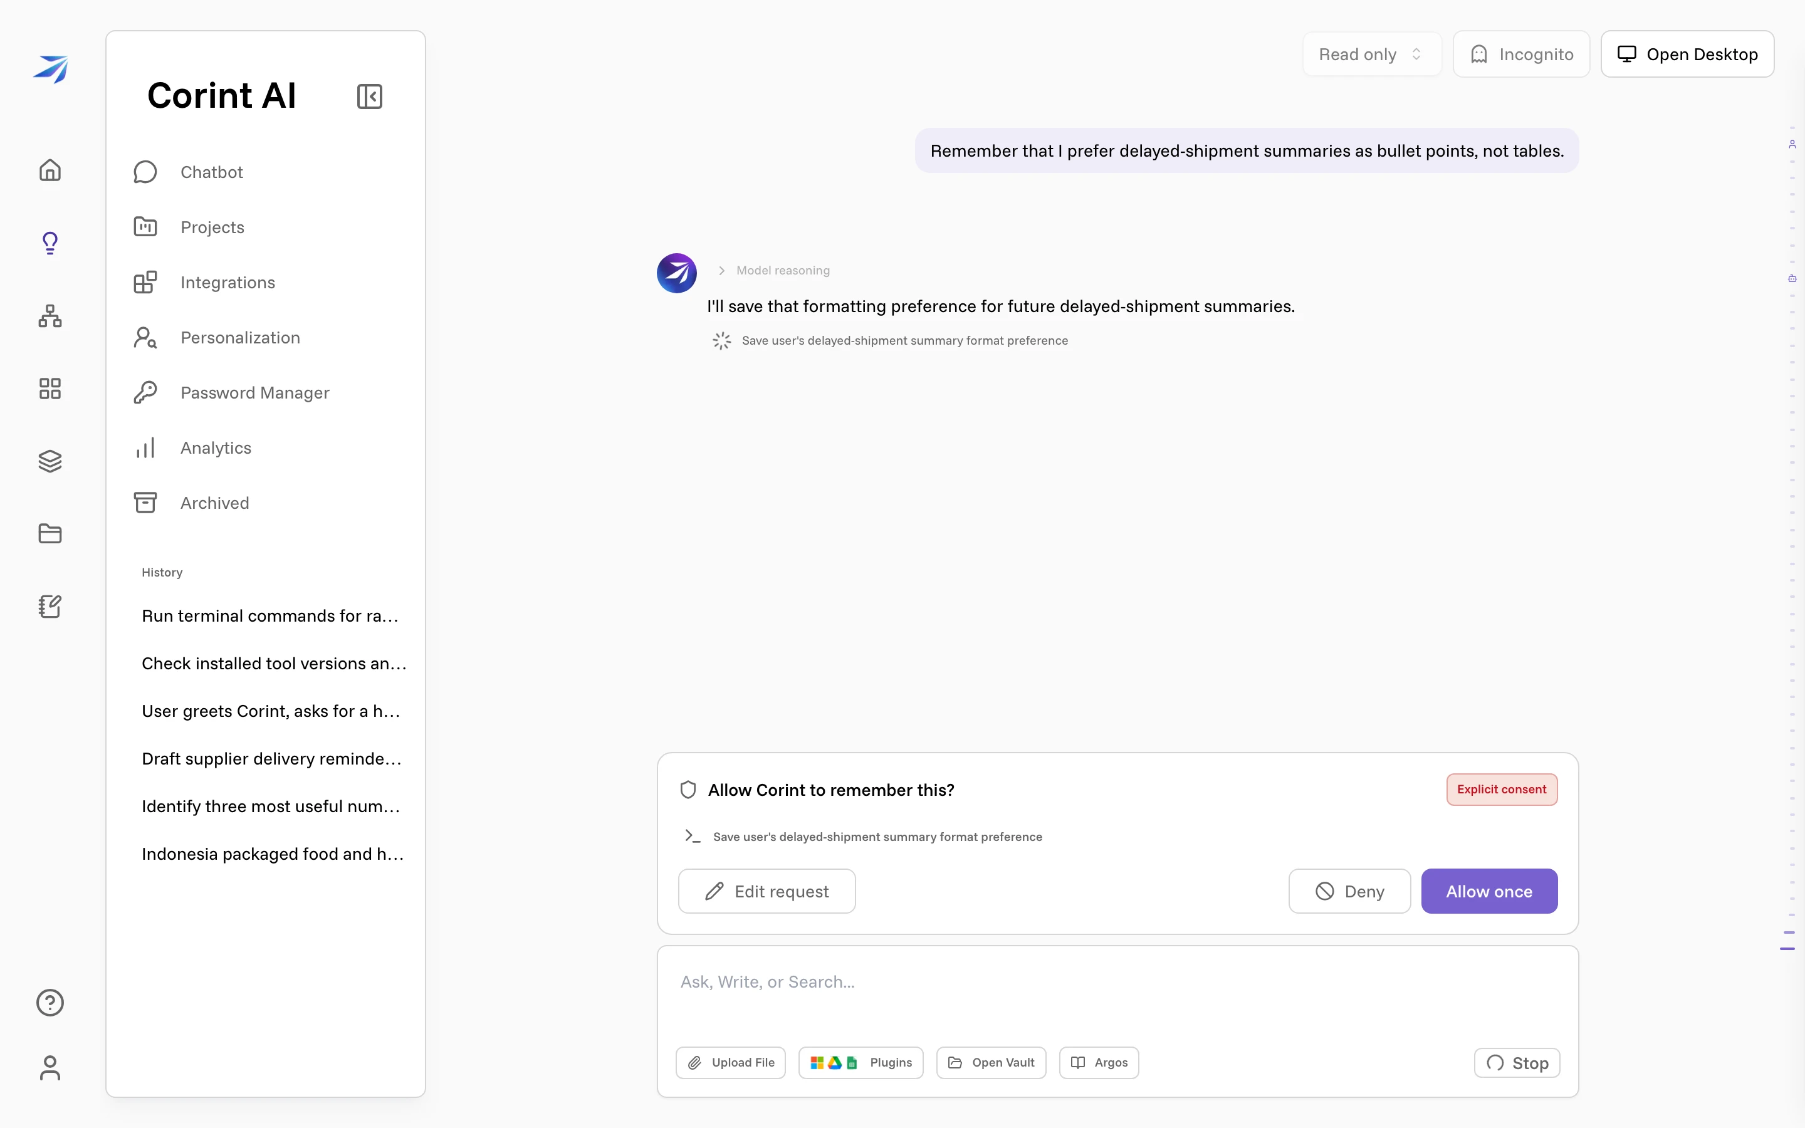Open Personalization settings
The image size is (1805, 1128).
266,337
